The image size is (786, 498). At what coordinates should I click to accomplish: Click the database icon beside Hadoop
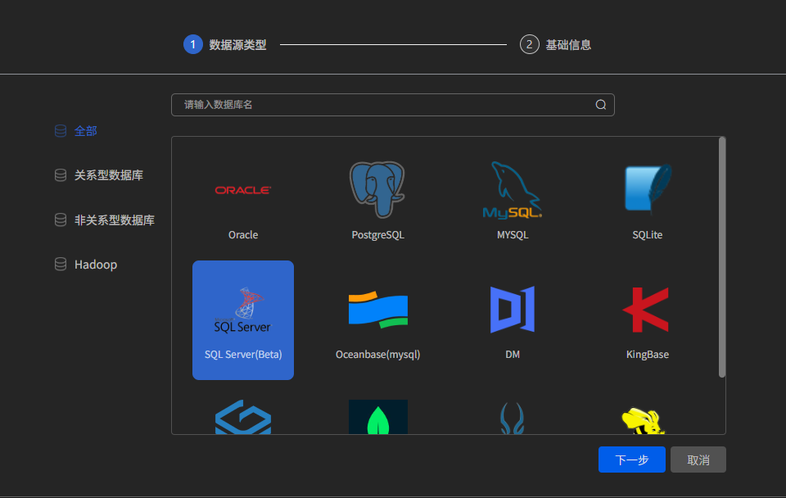(x=60, y=265)
